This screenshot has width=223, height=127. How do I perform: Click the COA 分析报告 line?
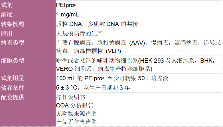(x=75, y=105)
